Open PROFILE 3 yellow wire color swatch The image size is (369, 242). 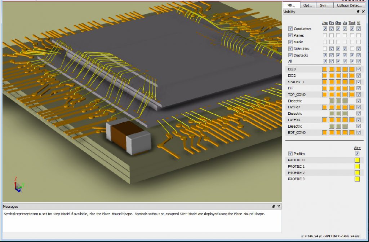(357, 179)
